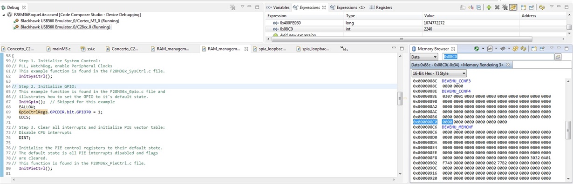The image size is (573, 184).
Task: Open Debug view menu triangle
Action: [242, 7]
